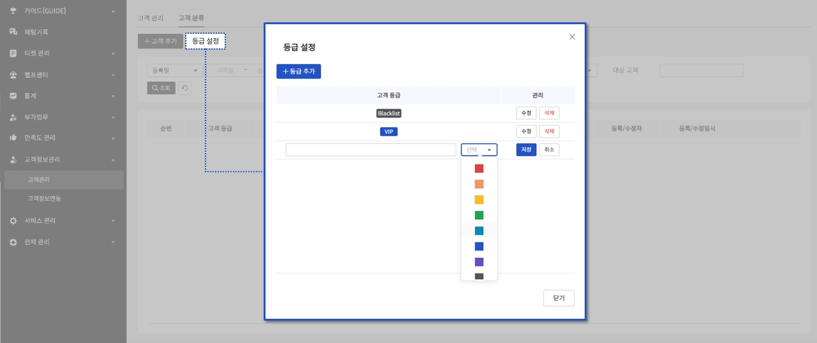
Task: Click the refresh icon beside 조회
Action: point(185,89)
